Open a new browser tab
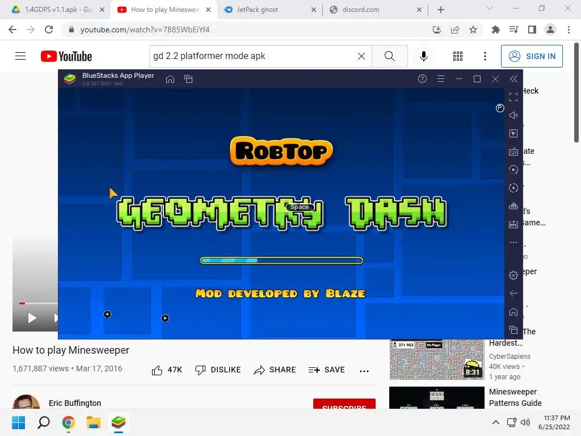Screen dimensions: 581x436 pyautogui.click(x=440, y=10)
